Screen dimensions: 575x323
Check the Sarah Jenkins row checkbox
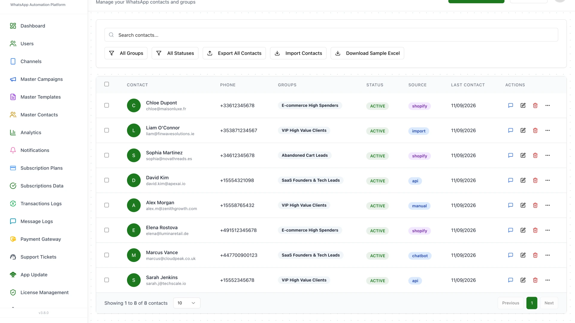coord(107,280)
